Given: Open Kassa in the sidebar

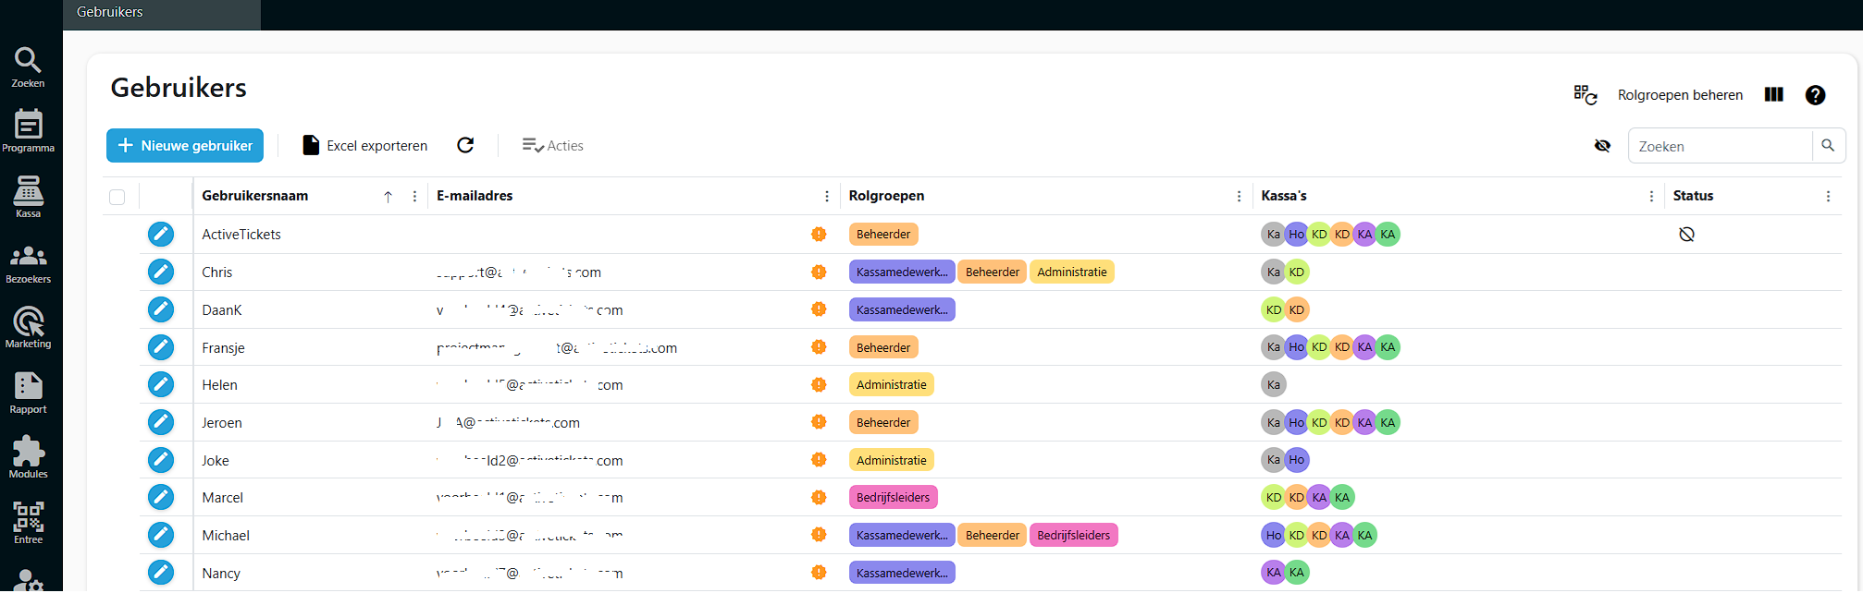Looking at the screenshot, I should pyautogui.click(x=28, y=197).
